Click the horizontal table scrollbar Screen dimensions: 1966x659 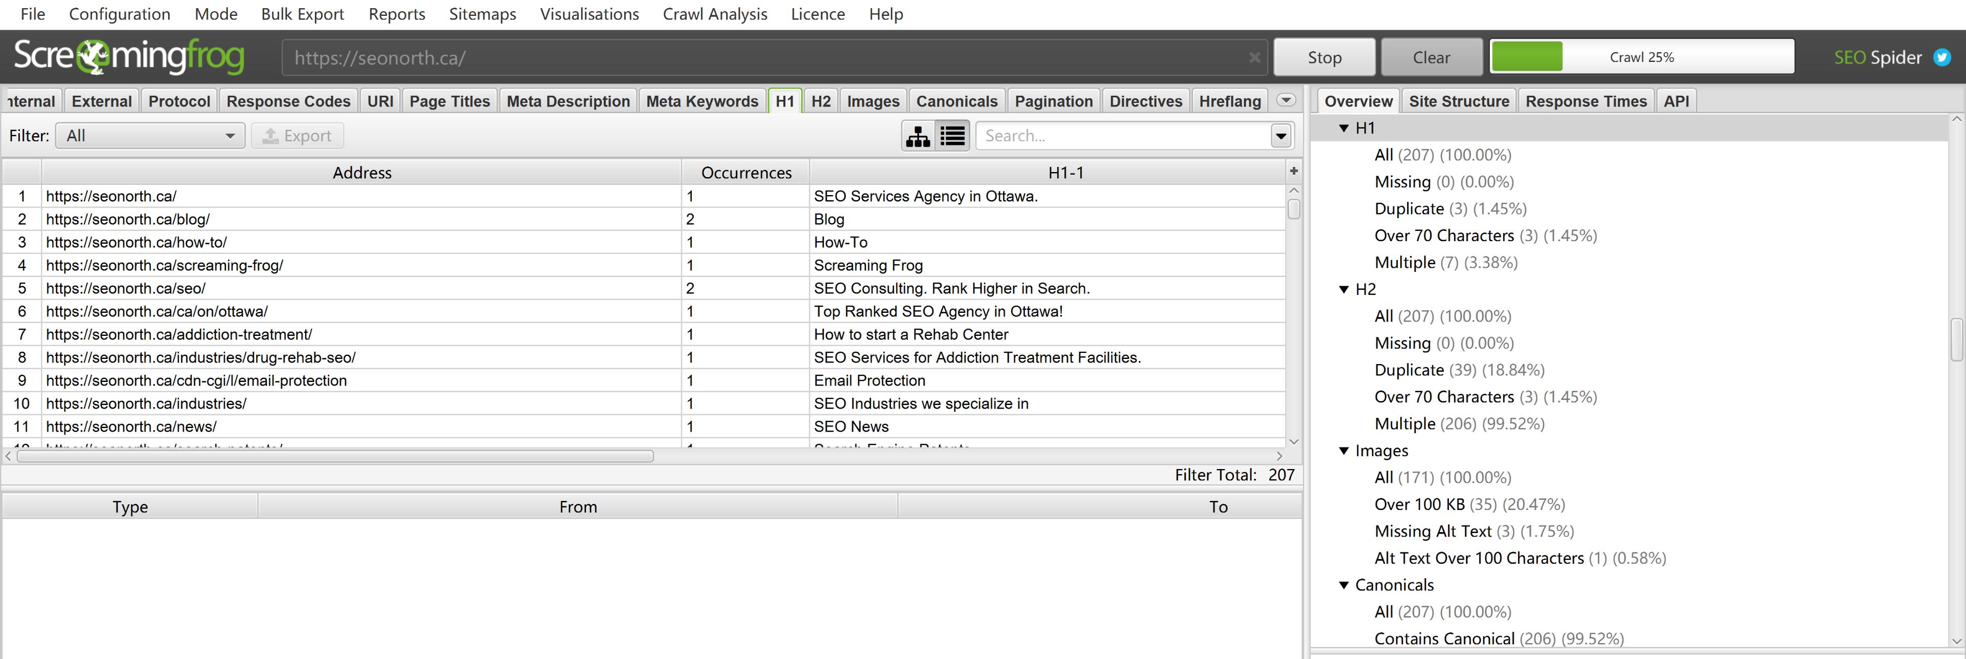click(335, 456)
